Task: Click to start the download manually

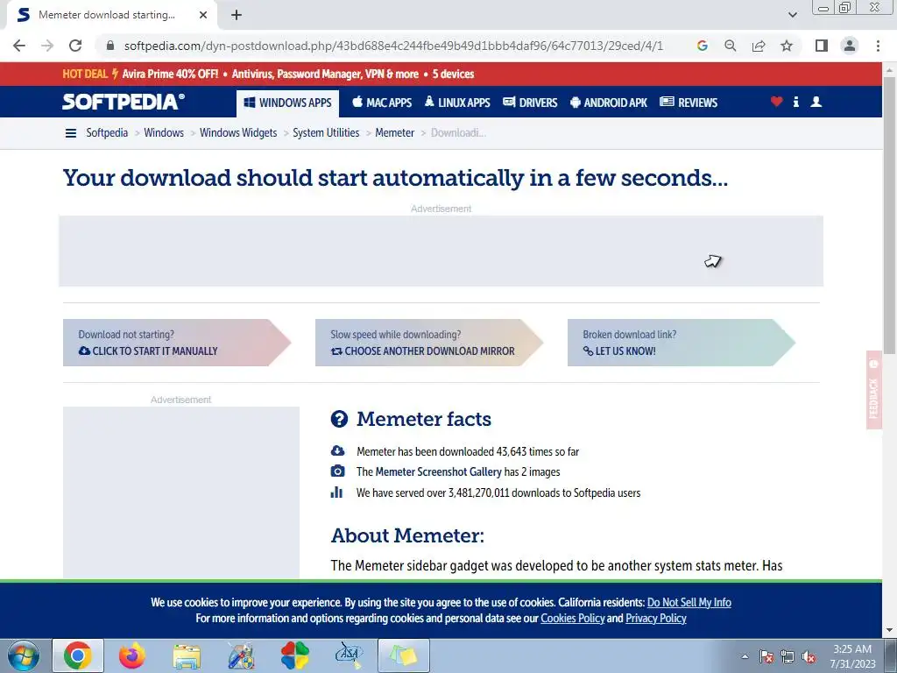Action: pos(177,343)
